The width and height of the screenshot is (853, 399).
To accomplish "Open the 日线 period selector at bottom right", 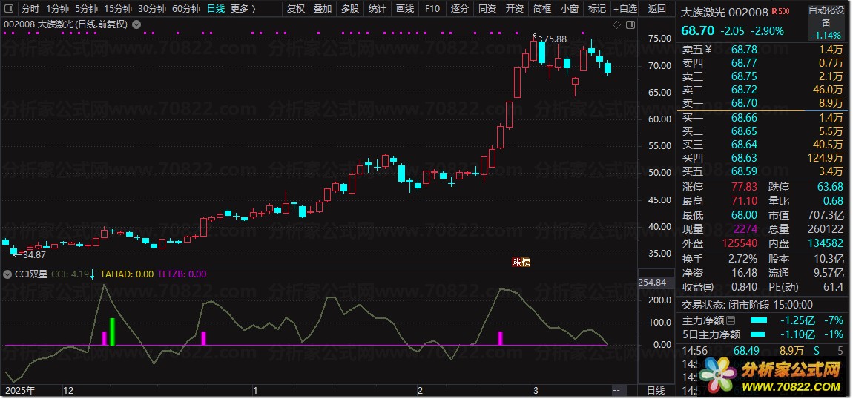I will tap(656, 390).
